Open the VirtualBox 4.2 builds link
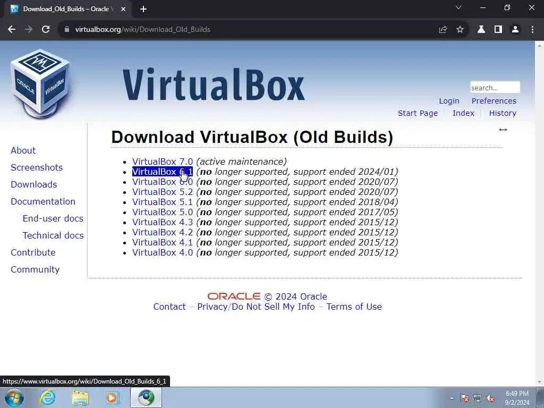Viewport: 544px width, 408px height. coord(163,232)
